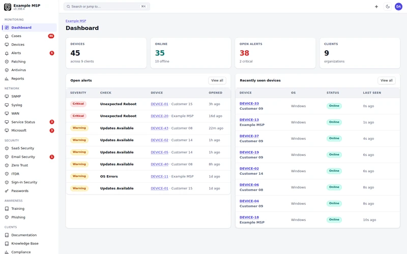Screen dimensions: 407x254
Task: Click the Alerts bell icon
Action: (x=7, y=53)
